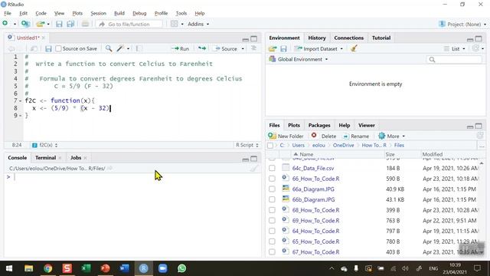Toggle the Source on Save checkbox
The height and width of the screenshot is (276, 490).
[58, 49]
